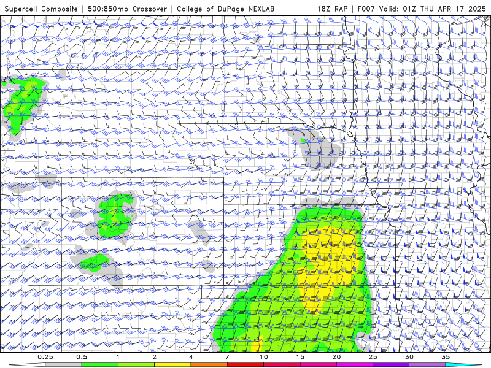The height and width of the screenshot is (368, 491).
Task: Click the scale label reading 10
Action: coord(264,357)
